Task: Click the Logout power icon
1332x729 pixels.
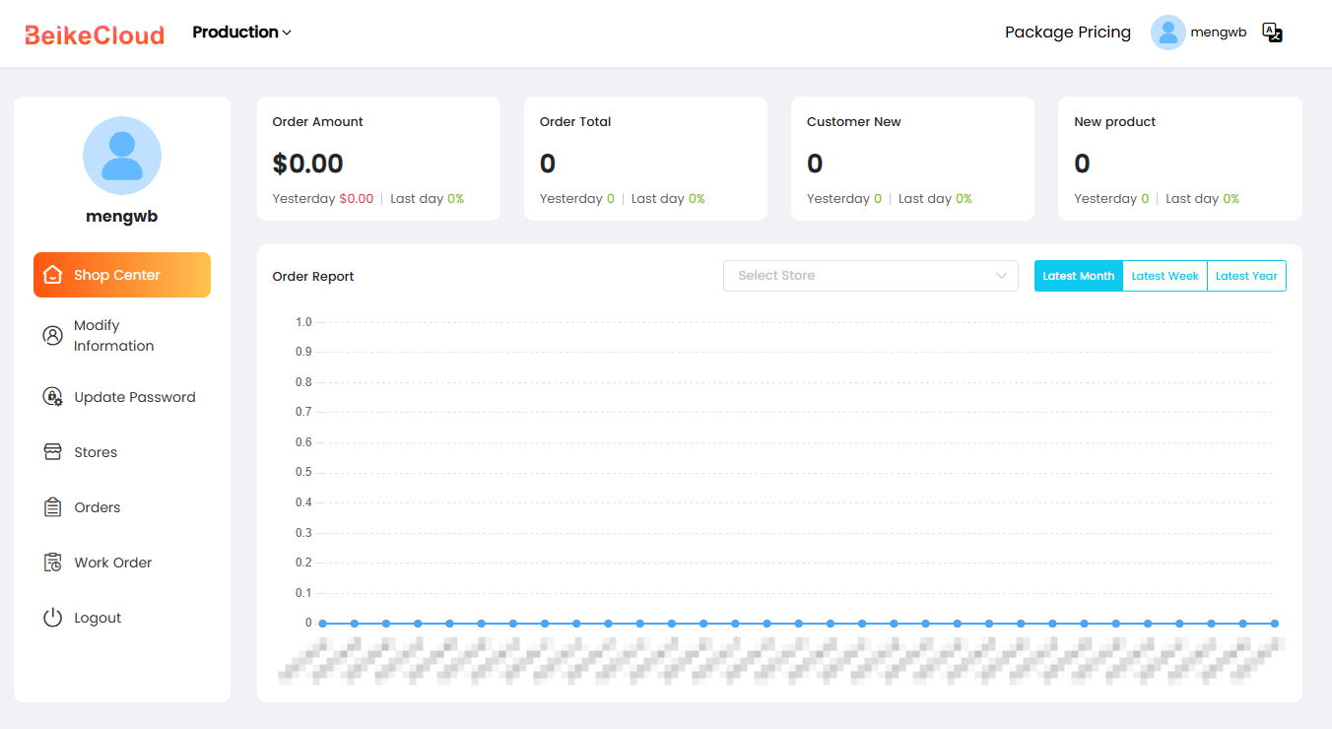Action: point(53,618)
